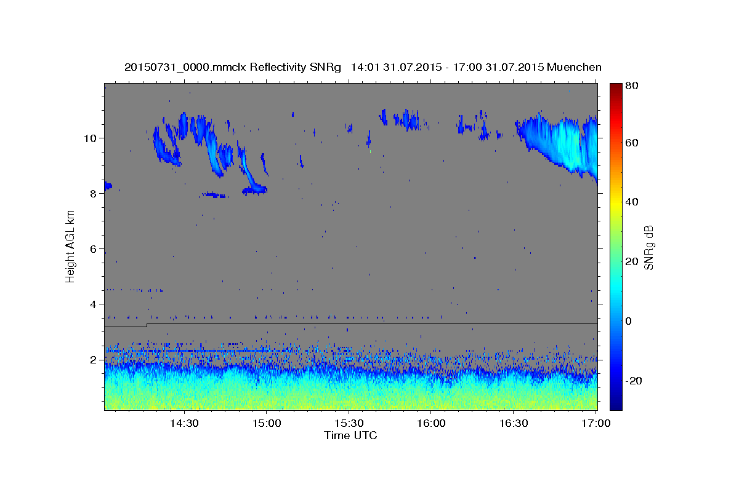Click the 'Height AGL km' y-axis label
This screenshot has height=492, width=739.
[x=71, y=246]
